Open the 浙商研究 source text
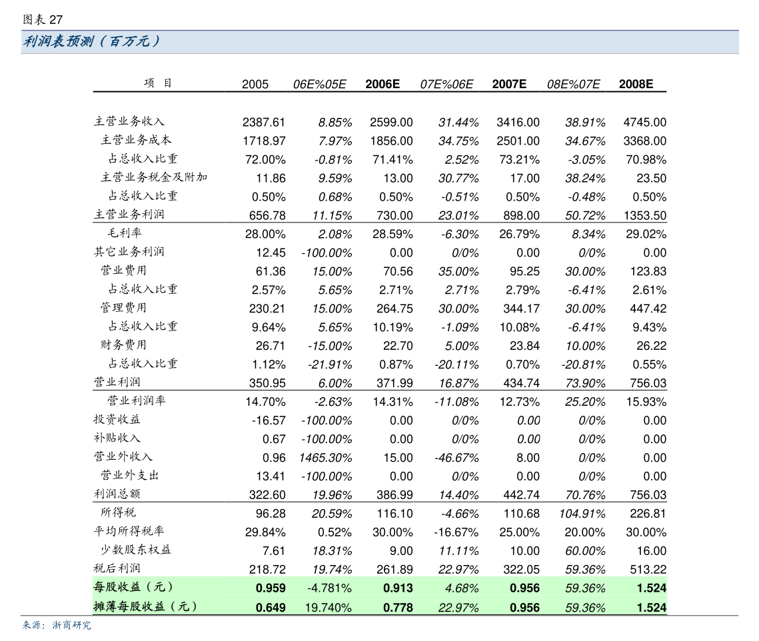This screenshot has width=759, height=641. coord(71,626)
